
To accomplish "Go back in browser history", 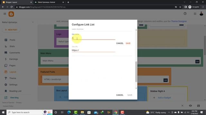I will pos(3,7).
